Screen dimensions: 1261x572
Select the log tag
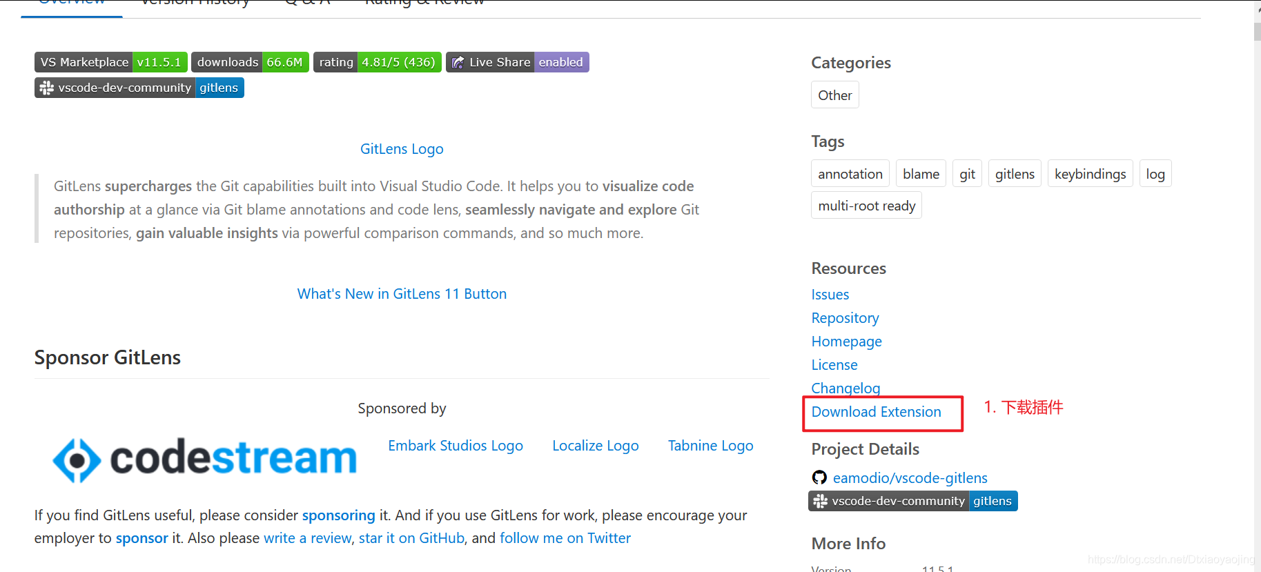(1155, 174)
